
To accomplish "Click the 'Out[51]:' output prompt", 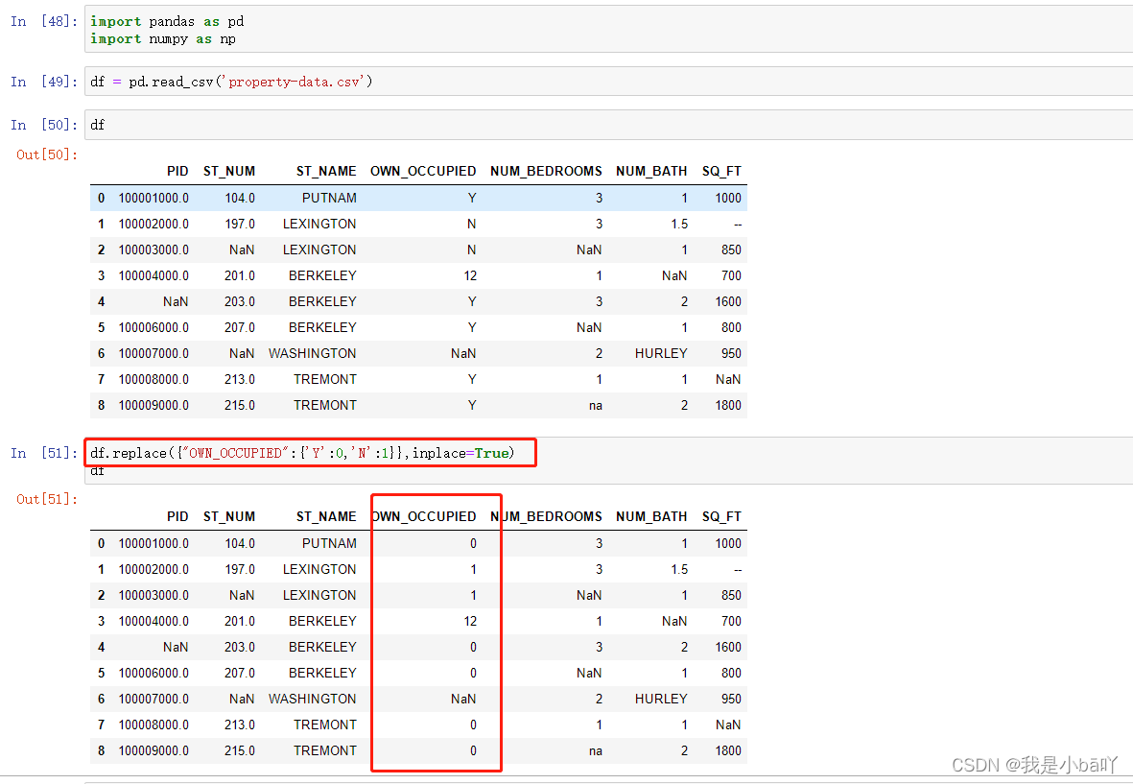I will pyautogui.click(x=47, y=499).
